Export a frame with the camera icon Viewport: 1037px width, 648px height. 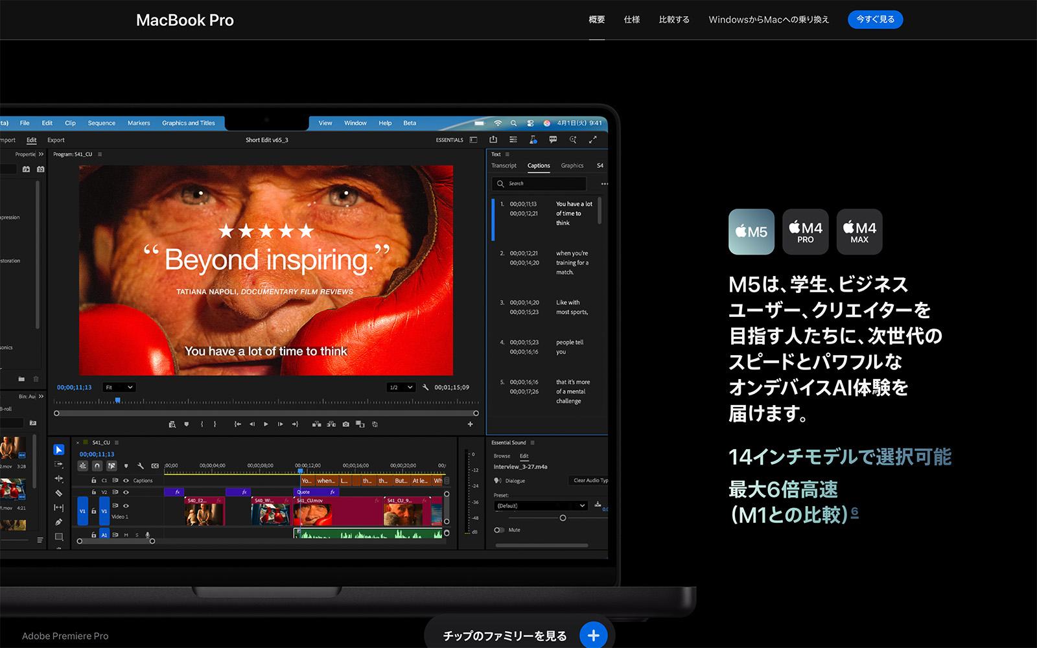(346, 424)
